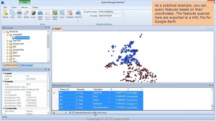Click the SS folder in tree

(13, 59)
